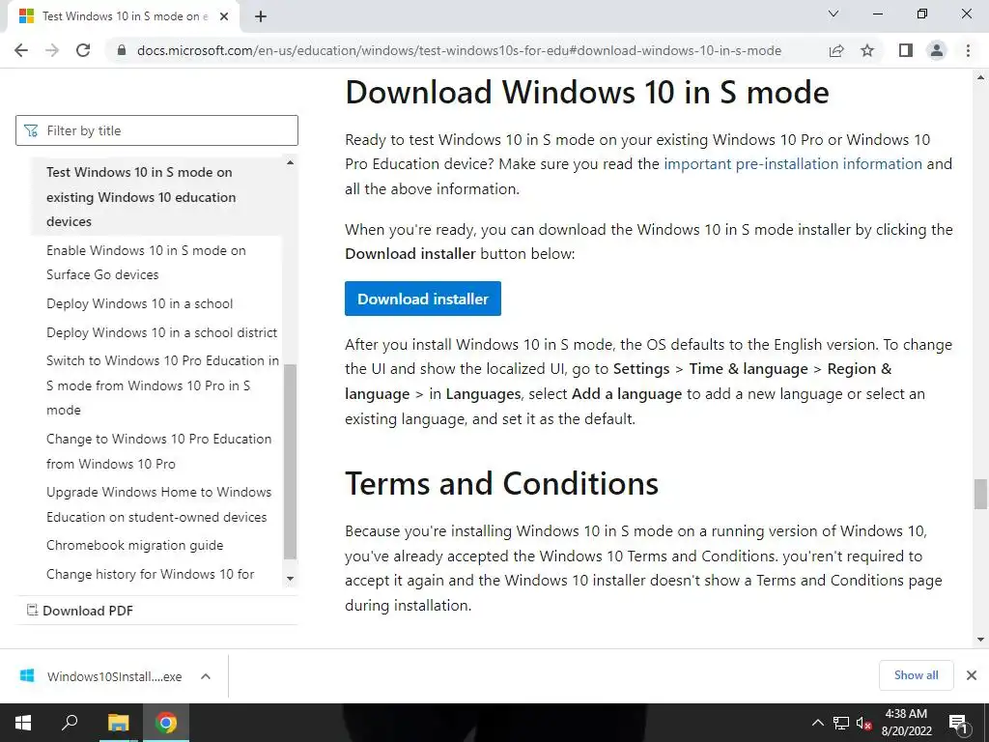This screenshot has width=989, height=742.
Task: Click the page scroll down arrow
Action: click(x=980, y=640)
